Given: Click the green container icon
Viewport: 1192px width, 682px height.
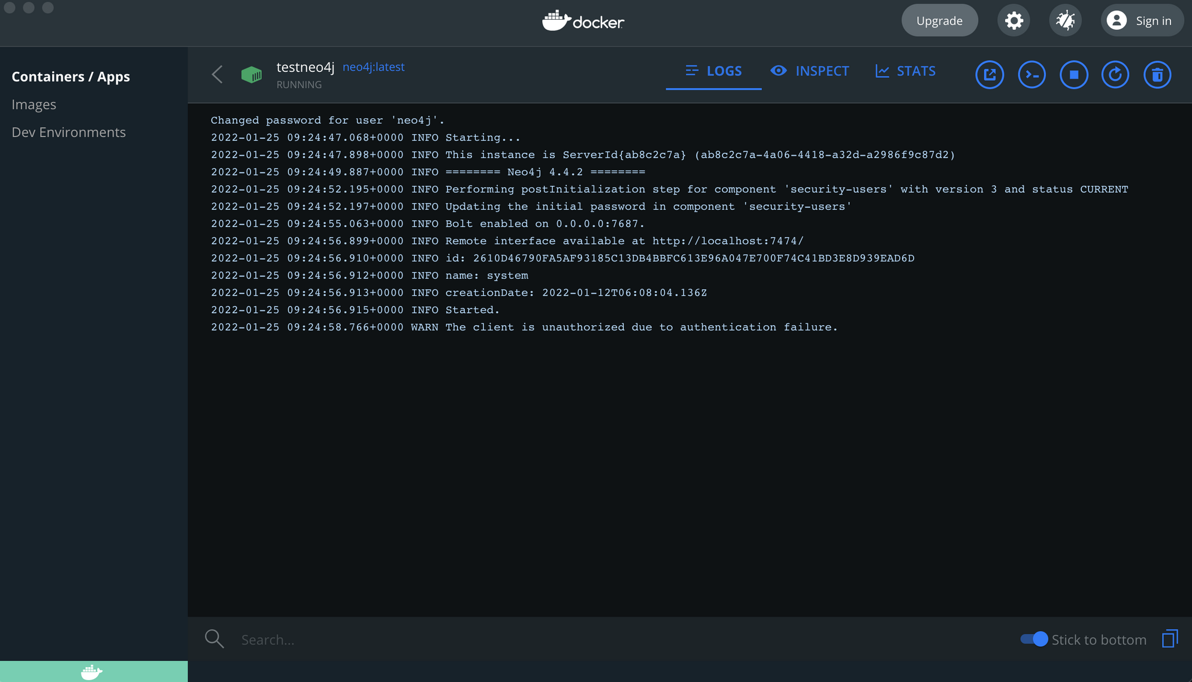Looking at the screenshot, I should point(252,75).
